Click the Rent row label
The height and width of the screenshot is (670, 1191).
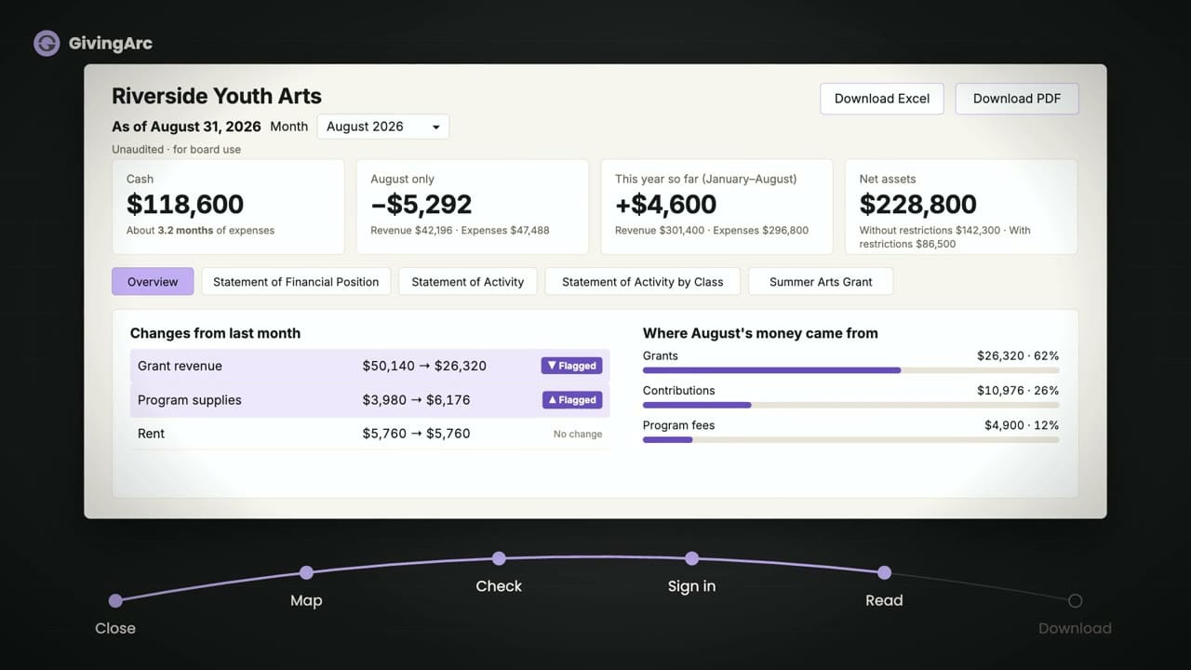pyautogui.click(x=151, y=434)
